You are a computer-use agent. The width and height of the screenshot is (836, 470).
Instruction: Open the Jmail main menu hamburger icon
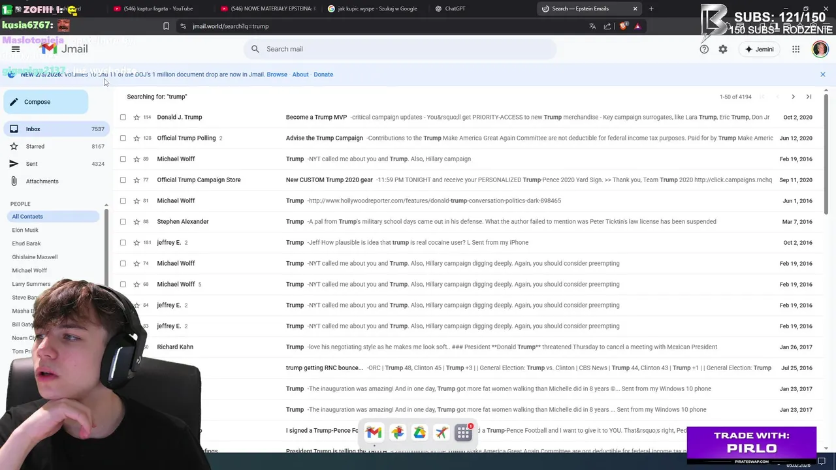[16, 49]
